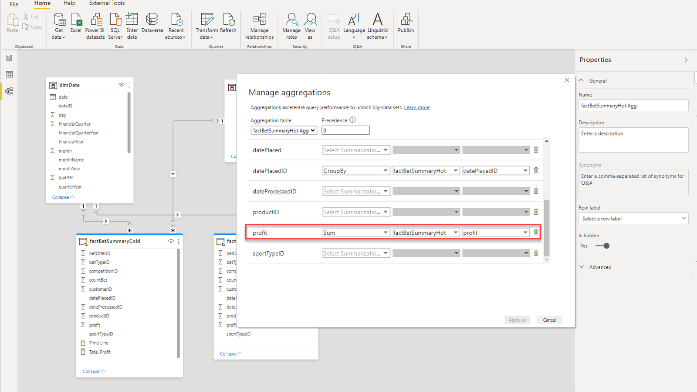697x392 pixels.
Task: Open the Learn more link about aggregations
Action: click(x=416, y=107)
